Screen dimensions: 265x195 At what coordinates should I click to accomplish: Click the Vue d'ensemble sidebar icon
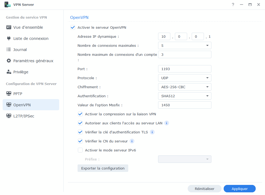pyautogui.click(x=9, y=27)
